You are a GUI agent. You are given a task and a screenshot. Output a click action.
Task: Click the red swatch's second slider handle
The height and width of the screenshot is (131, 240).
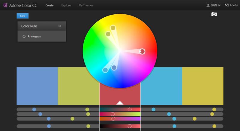[112, 114]
